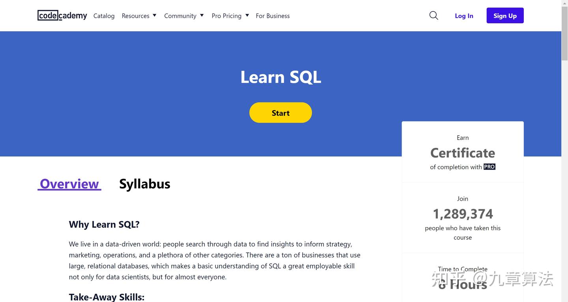Open the Catalog menu item
568x302 pixels.
[104, 16]
